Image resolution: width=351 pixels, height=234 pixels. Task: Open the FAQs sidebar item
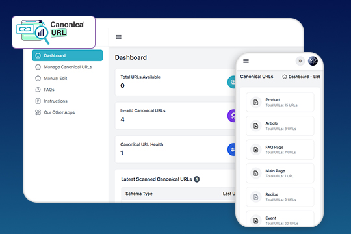tap(45, 90)
